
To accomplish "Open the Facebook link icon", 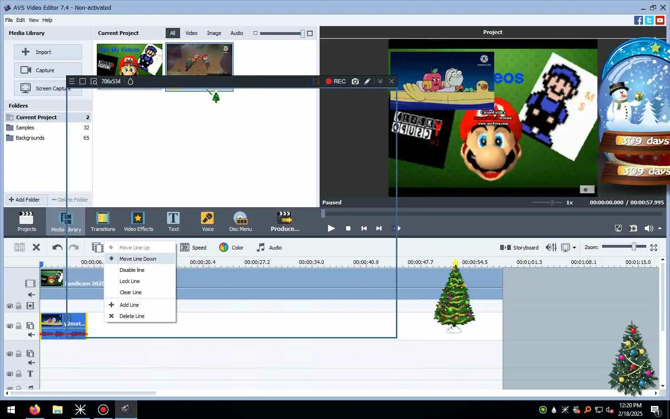I will (x=638, y=20).
